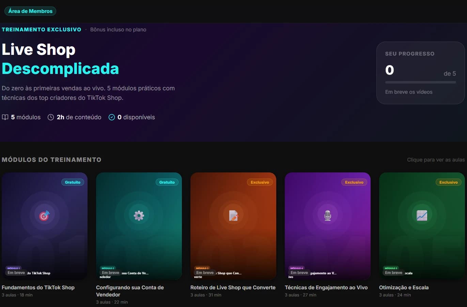The image size is (467, 307).
Task: Click the progress bar in Seu Progresso panel
Action: point(420,82)
